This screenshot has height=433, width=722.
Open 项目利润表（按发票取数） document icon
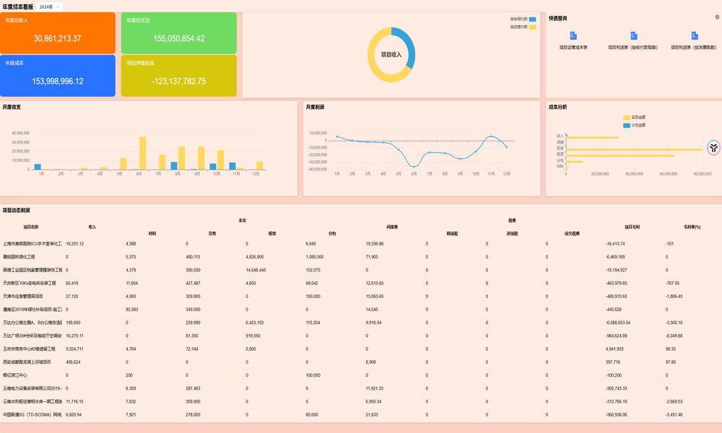[695, 36]
